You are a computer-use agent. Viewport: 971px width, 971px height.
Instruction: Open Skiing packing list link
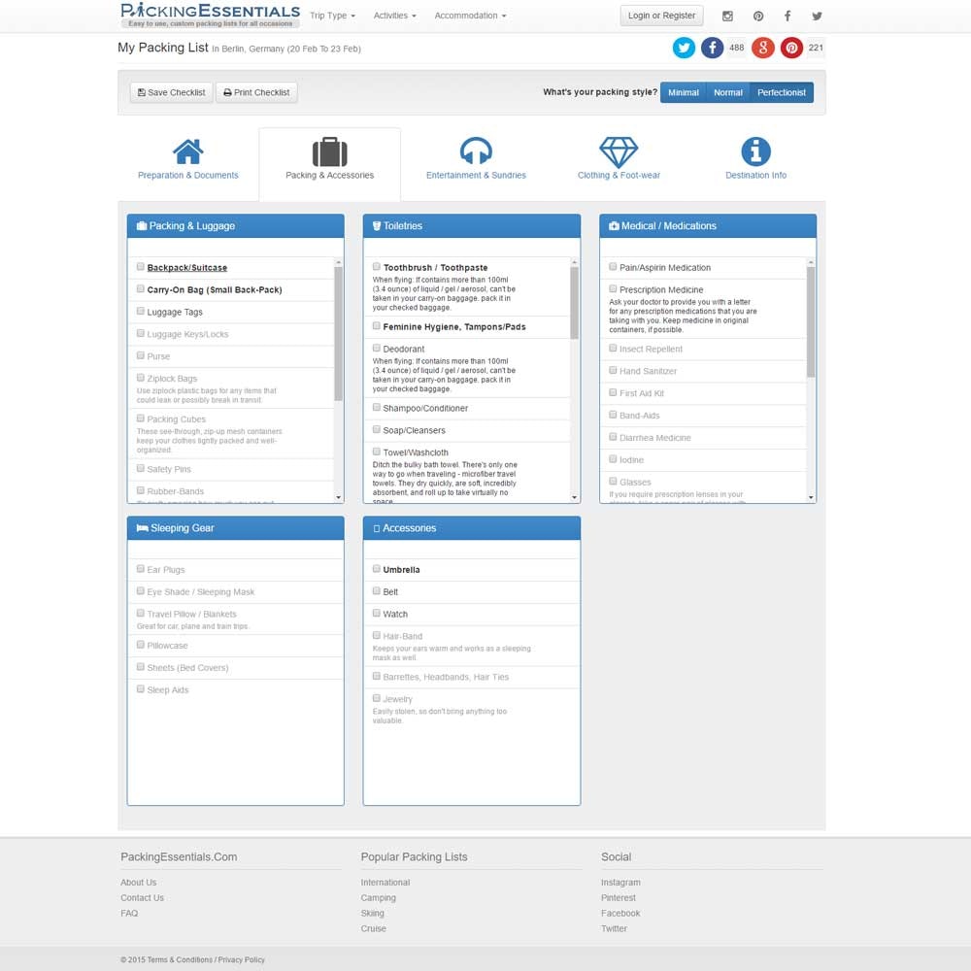[373, 914]
